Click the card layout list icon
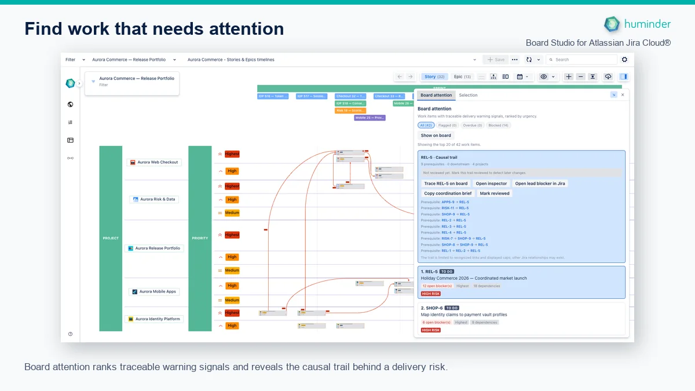 [506, 76]
